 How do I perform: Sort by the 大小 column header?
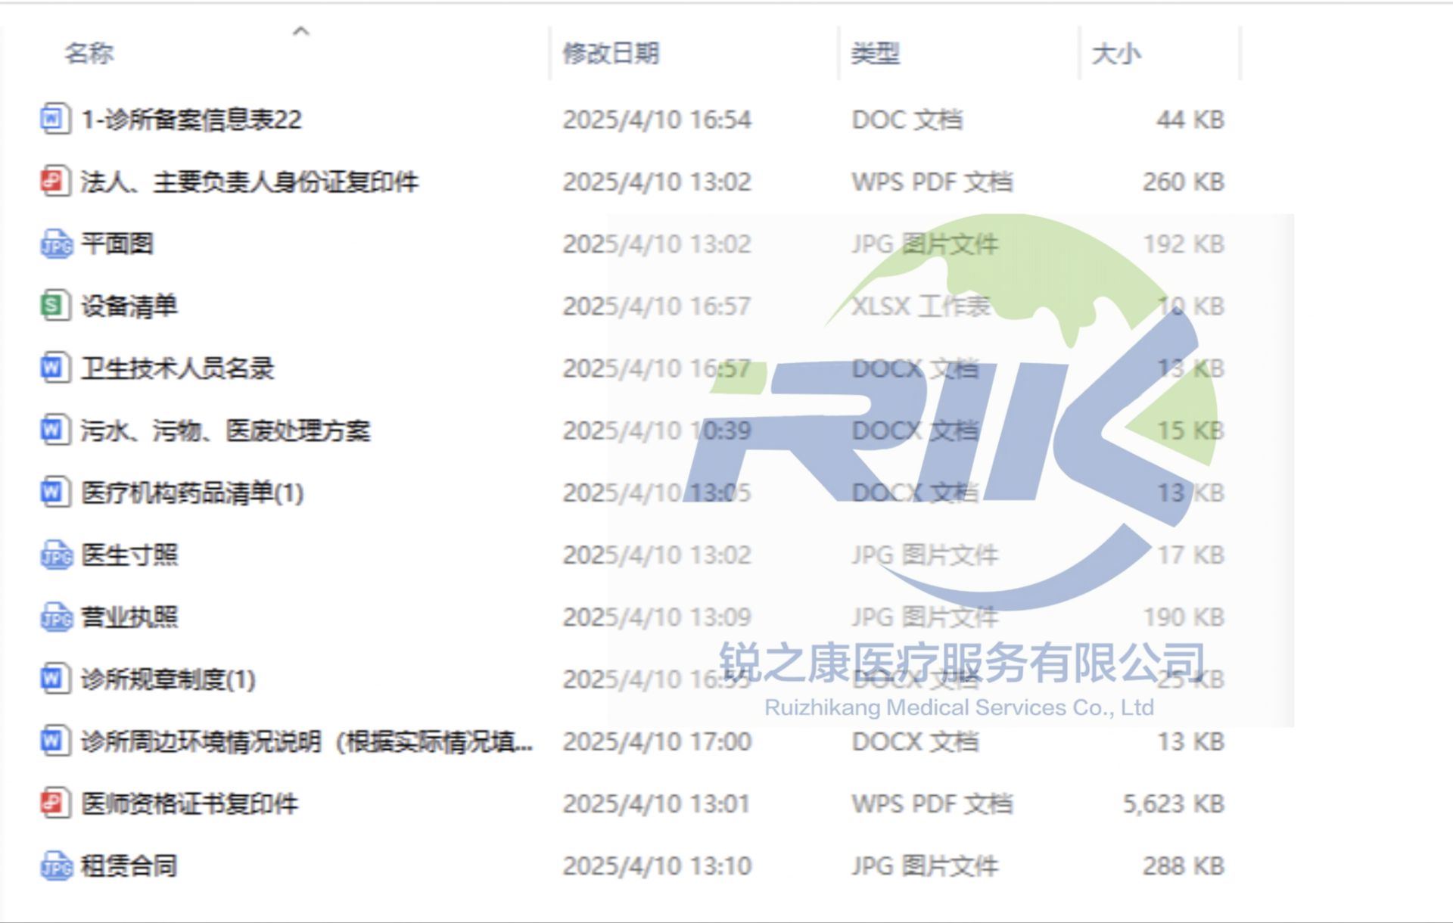(x=1116, y=53)
